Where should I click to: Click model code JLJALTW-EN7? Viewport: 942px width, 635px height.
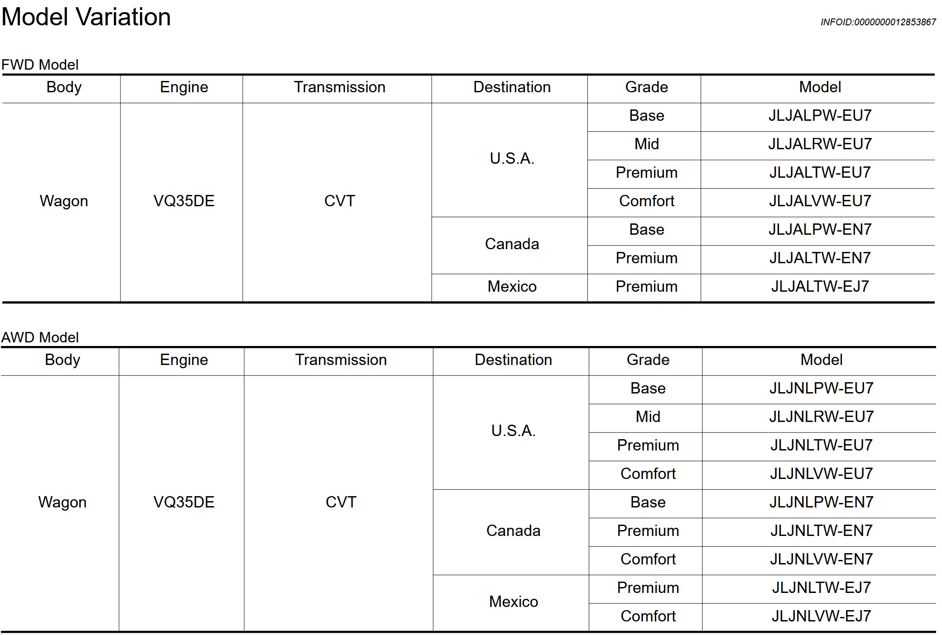(x=820, y=258)
